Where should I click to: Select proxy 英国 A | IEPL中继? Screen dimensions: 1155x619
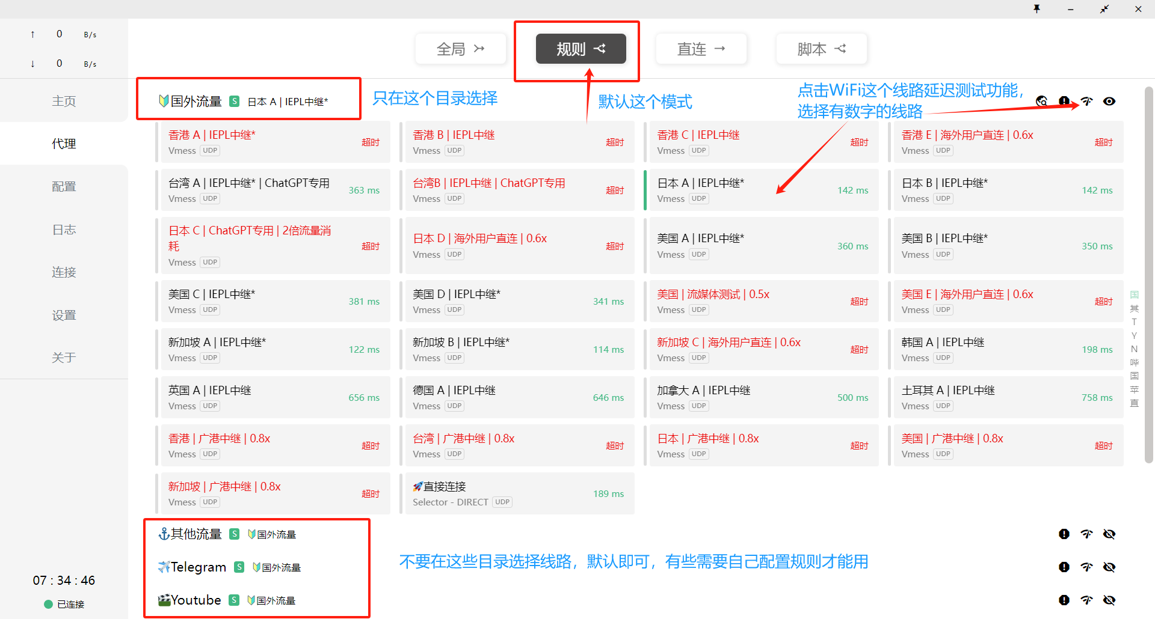274,397
